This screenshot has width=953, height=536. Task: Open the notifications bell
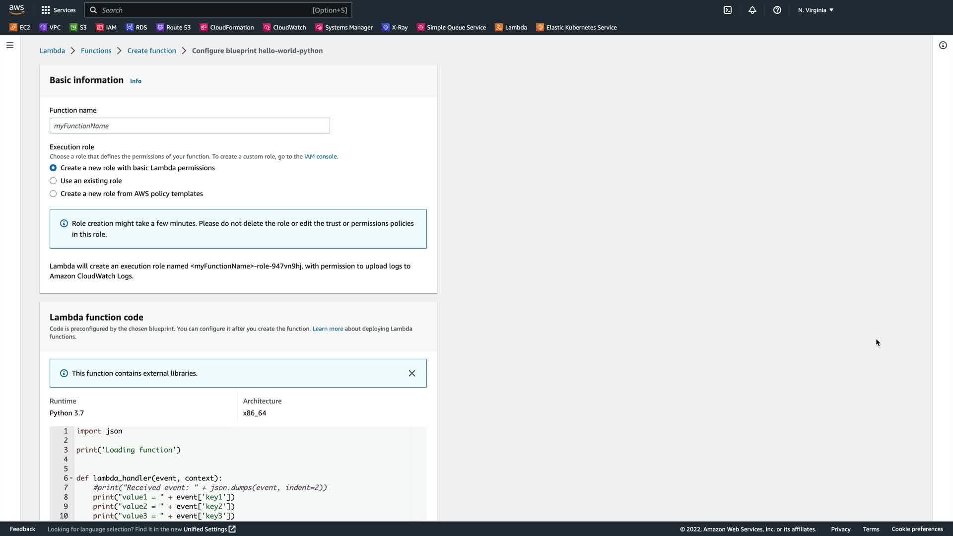pos(752,10)
